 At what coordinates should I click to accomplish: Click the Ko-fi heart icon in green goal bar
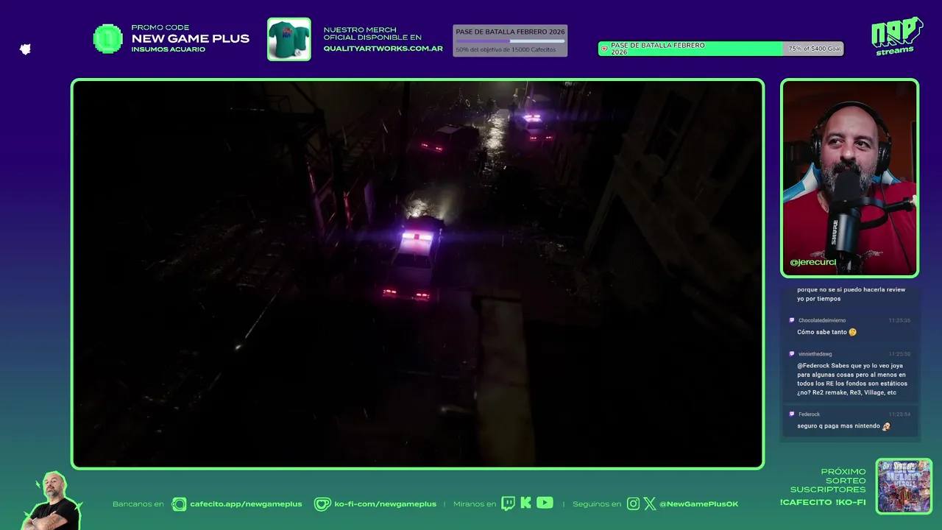click(604, 49)
